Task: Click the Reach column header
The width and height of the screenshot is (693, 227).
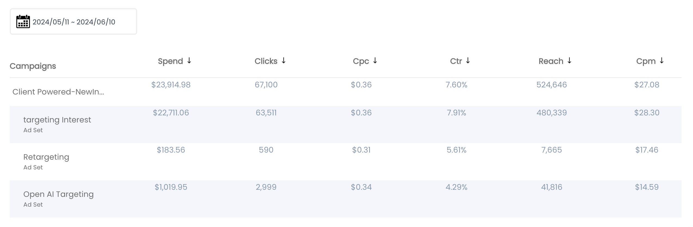Action: (x=551, y=61)
